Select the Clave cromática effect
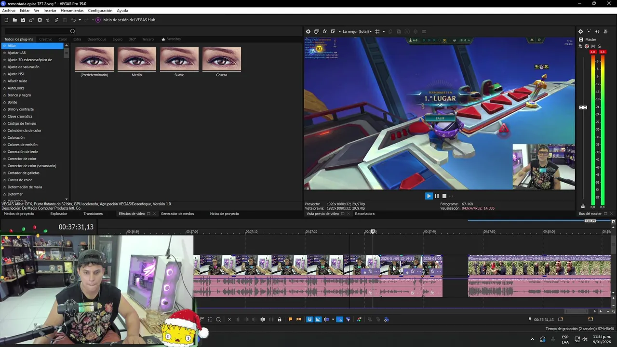 coord(20,116)
